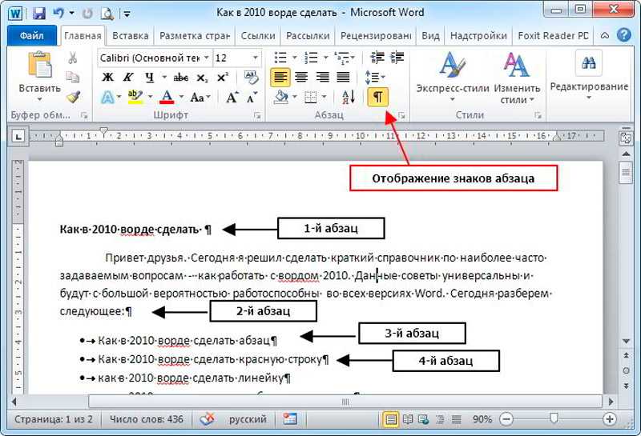
Task: Switch to the Ссылки tab
Action: coord(257,36)
